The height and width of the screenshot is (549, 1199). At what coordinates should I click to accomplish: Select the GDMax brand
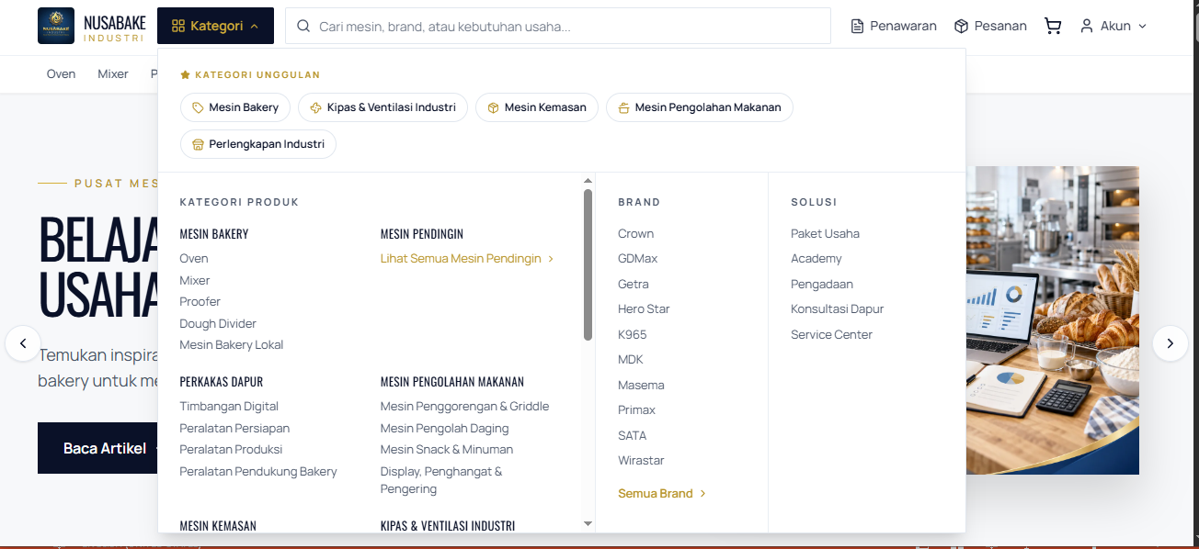638,259
